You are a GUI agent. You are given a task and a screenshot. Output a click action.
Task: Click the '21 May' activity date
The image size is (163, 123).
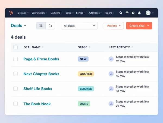[x=120, y=106]
